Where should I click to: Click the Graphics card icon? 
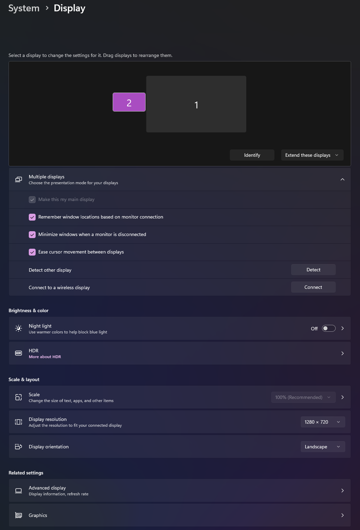click(18, 515)
